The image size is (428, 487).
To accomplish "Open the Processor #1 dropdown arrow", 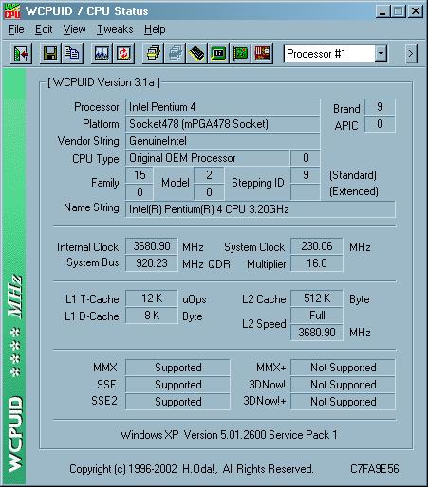I will pos(381,54).
